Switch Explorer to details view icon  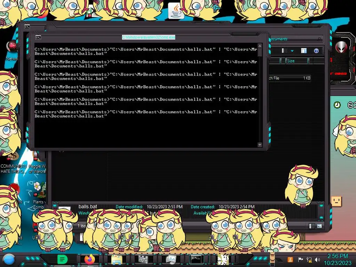tap(312, 226)
